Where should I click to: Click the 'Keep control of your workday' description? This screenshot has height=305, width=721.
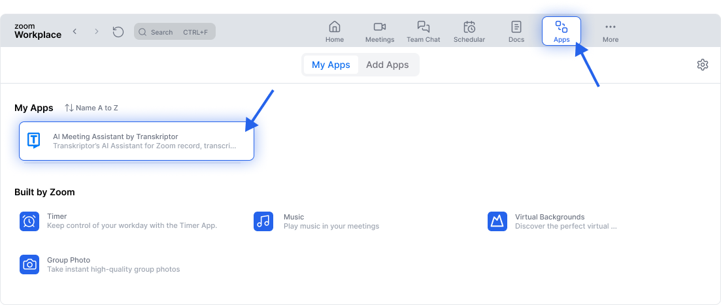132,225
